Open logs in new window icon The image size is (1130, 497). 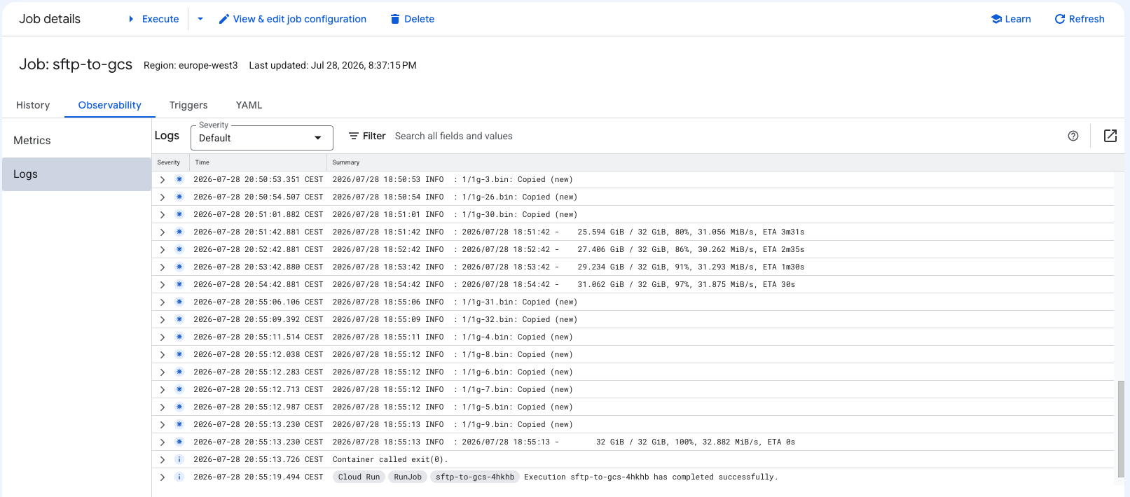pyautogui.click(x=1110, y=136)
